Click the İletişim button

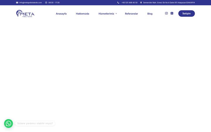[x=186, y=13]
